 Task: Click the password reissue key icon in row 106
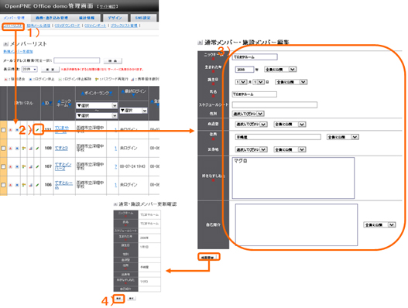pyautogui.click(x=24, y=185)
